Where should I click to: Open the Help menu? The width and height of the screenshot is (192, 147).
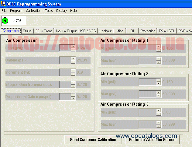pos(73,11)
